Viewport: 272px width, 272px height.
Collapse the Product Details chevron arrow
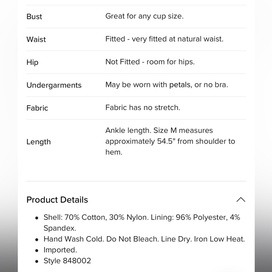point(241,200)
